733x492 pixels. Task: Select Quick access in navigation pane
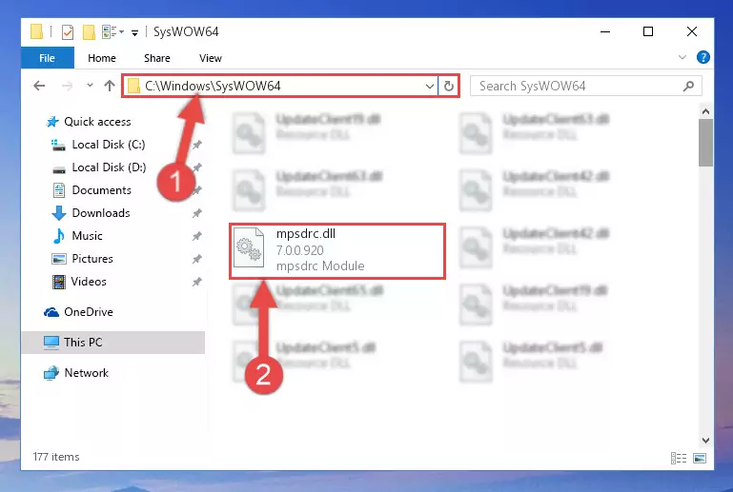click(97, 122)
